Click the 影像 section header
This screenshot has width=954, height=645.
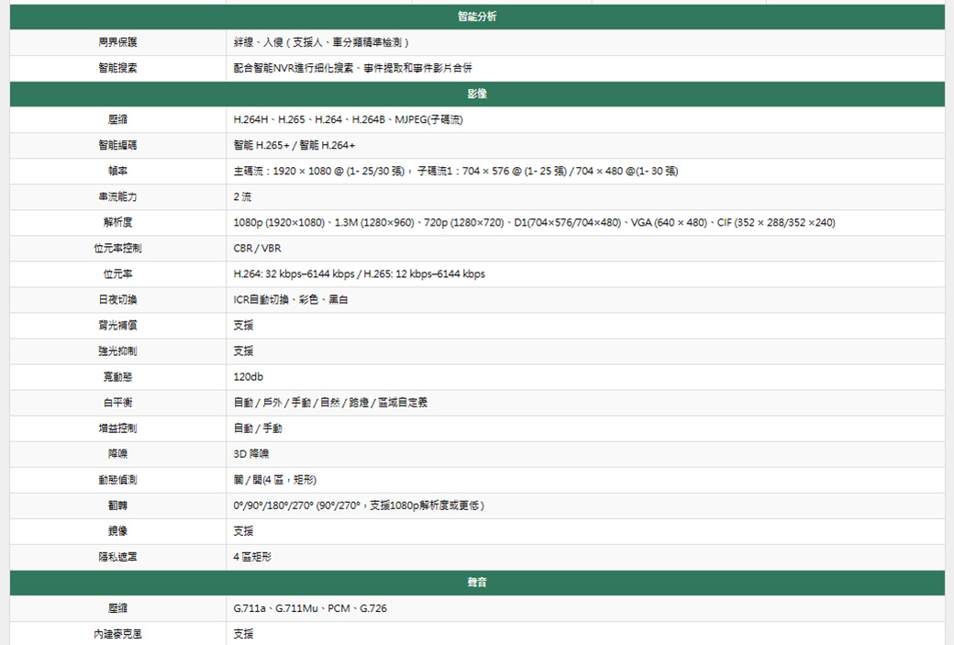[477, 95]
